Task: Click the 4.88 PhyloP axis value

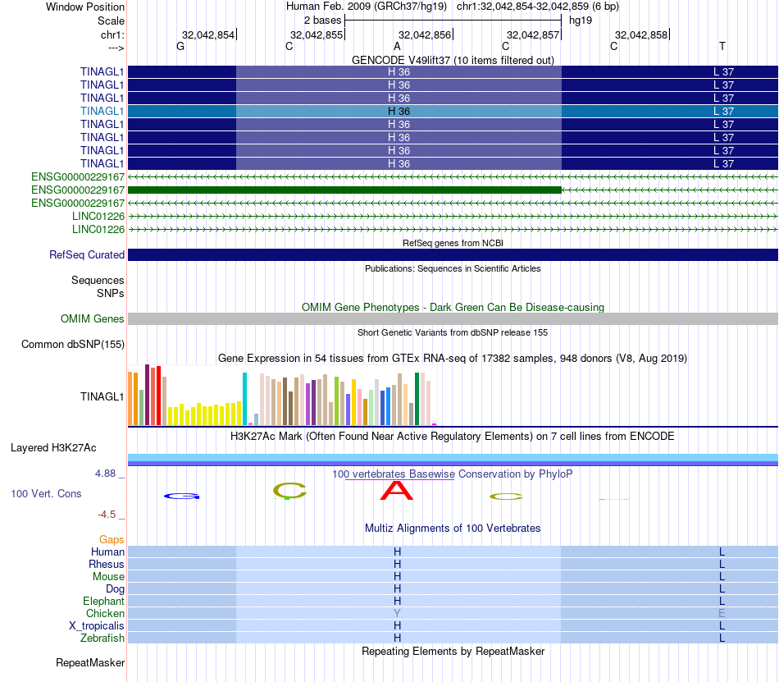Action: click(105, 474)
